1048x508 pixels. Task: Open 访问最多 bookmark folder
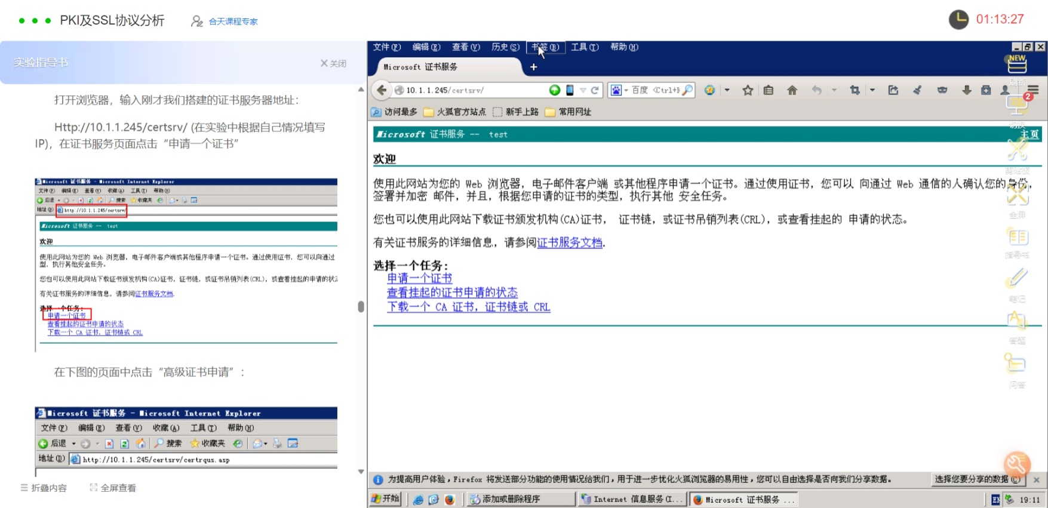point(394,112)
